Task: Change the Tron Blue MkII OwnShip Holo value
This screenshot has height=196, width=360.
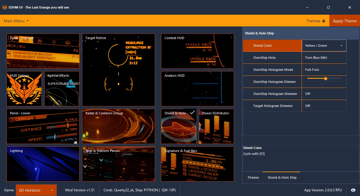Action: coord(324,58)
